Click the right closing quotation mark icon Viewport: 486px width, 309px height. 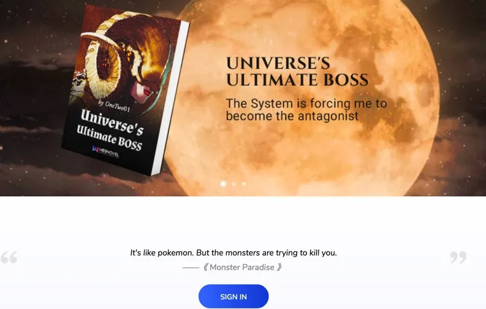tap(458, 257)
